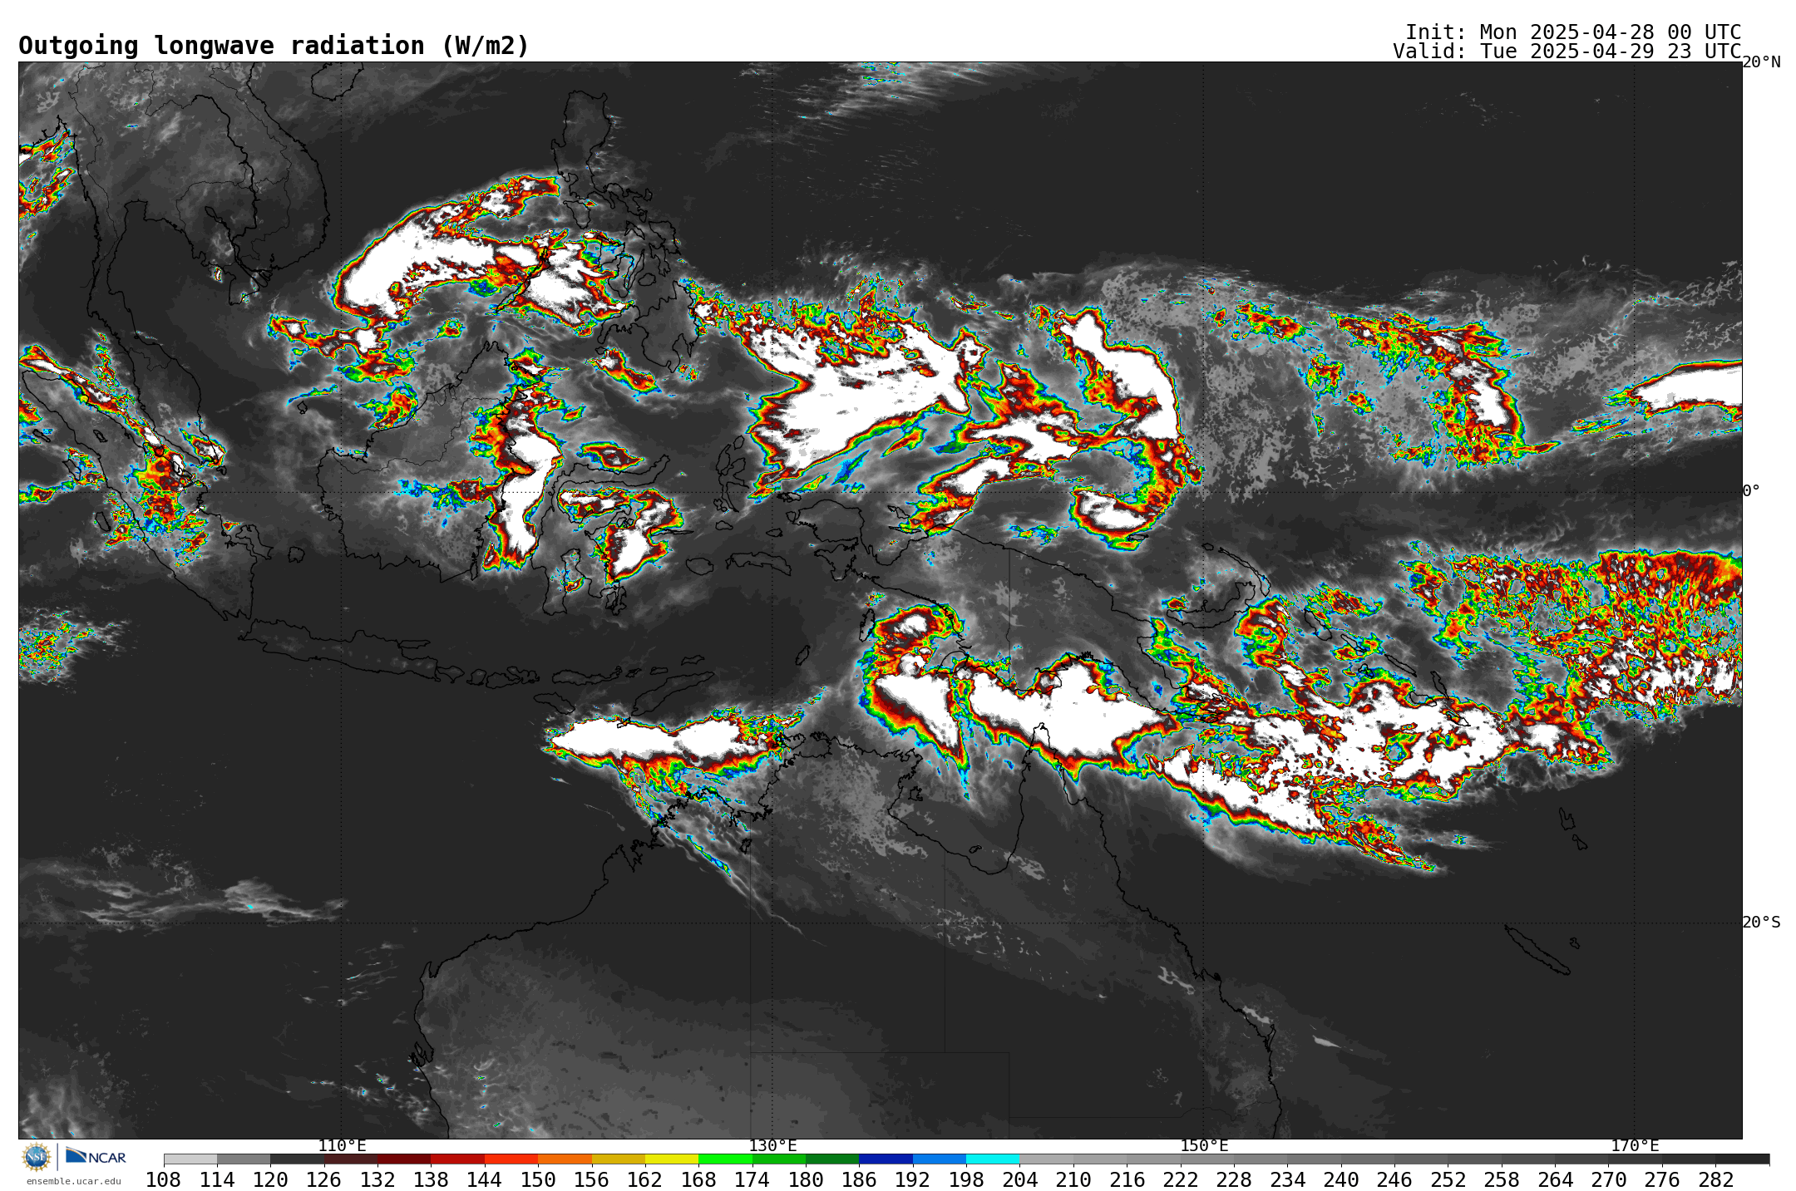
Task: Click the colorbar value 276
Action: point(1662,1180)
